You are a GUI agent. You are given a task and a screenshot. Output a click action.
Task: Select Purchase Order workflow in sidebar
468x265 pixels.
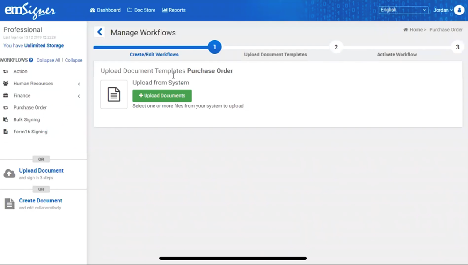[x=30, y=108]
